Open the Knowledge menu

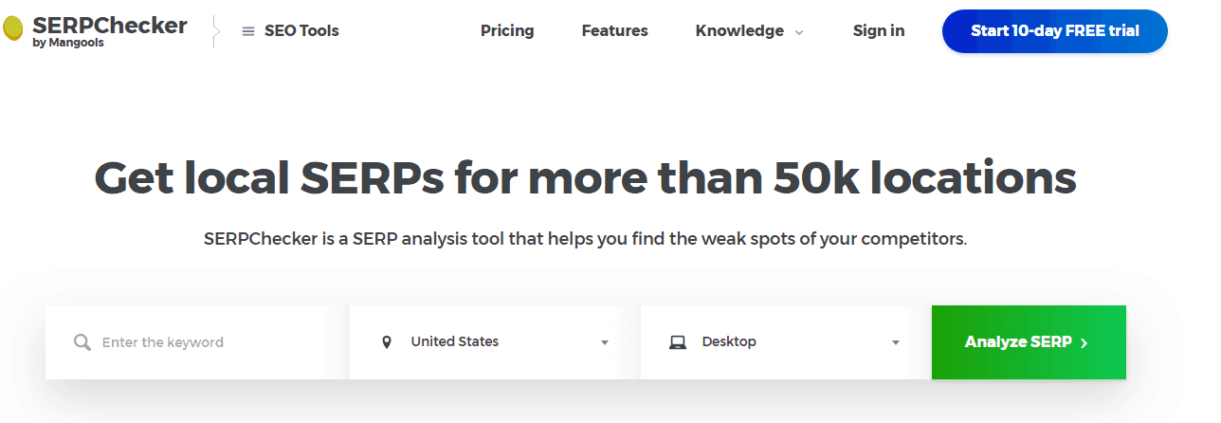click(739, 30)
